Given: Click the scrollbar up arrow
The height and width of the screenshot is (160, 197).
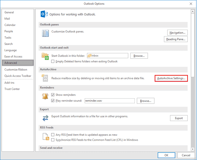Looking at the screenshot, I should [193, 11].
